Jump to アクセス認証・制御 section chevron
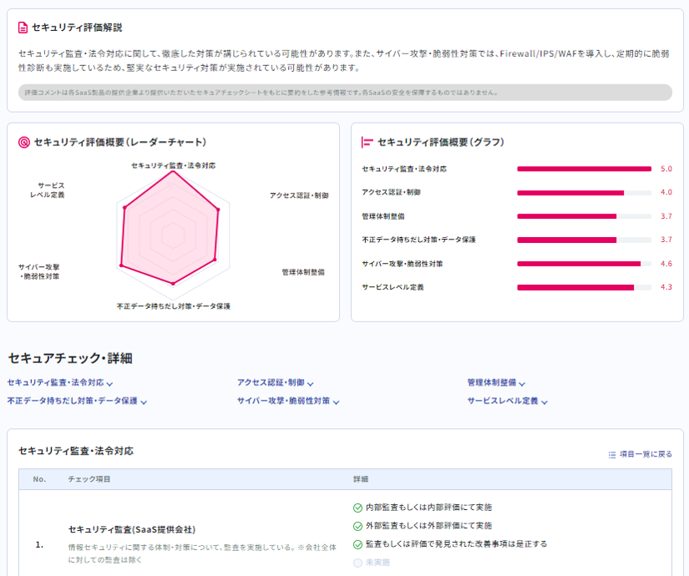Image resolution: width=689 pixels, height=576 pixels. click(x=310, y=384)
